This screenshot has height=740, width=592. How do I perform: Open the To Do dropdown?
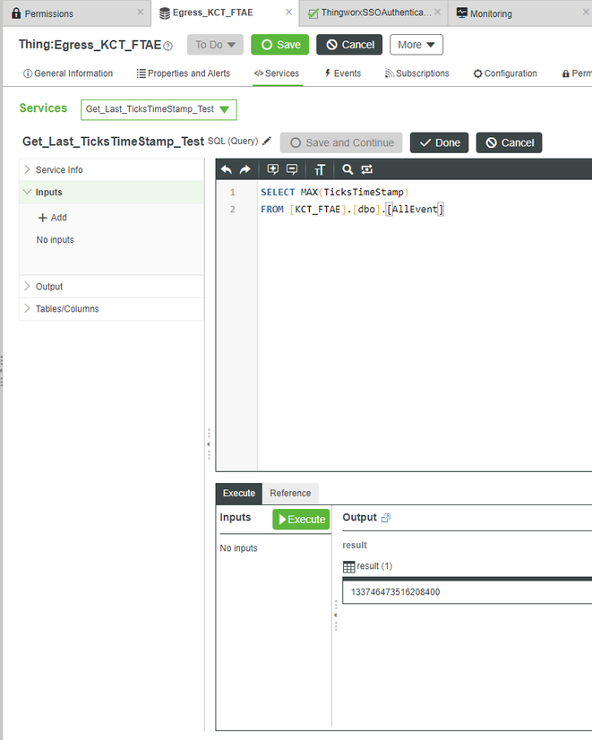coord(215,45)
